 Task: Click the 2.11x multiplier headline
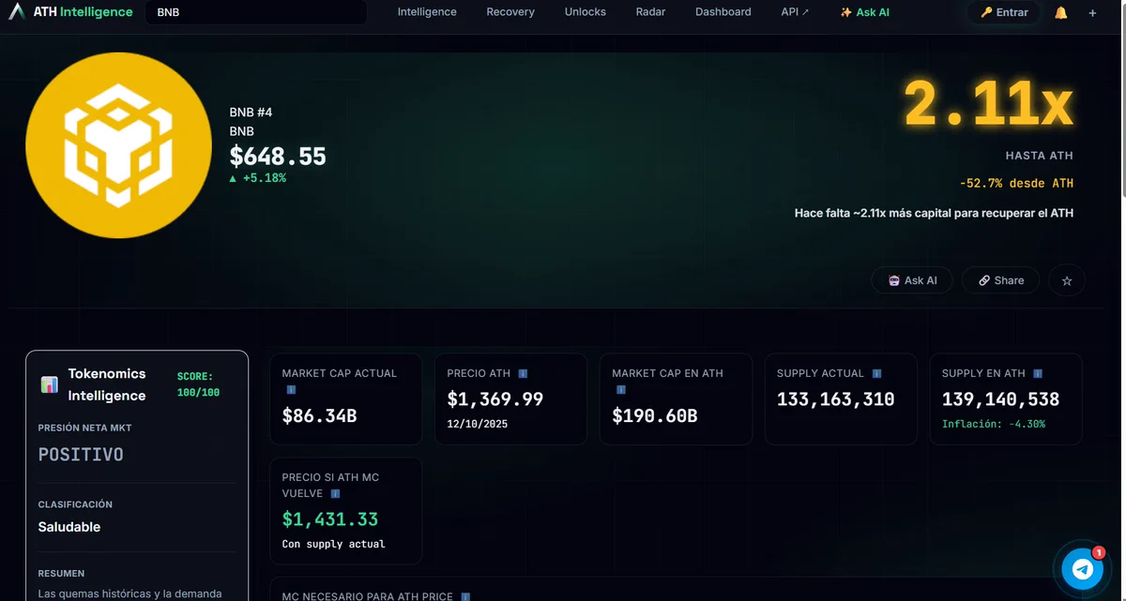[x=988, y=104]
